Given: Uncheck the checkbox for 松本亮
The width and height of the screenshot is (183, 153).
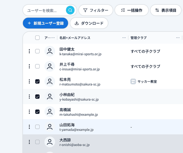Looking at the screenshot, I should click(x=37, y=81).
